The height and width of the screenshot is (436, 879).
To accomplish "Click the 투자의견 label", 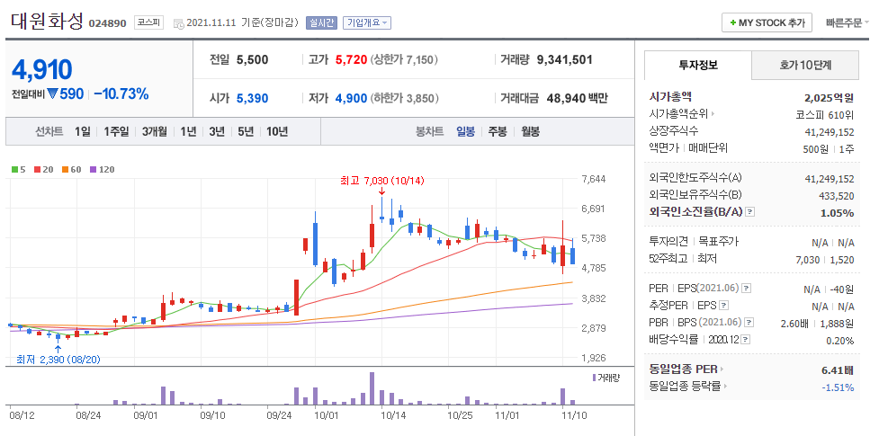I will [x=669, y=242].
